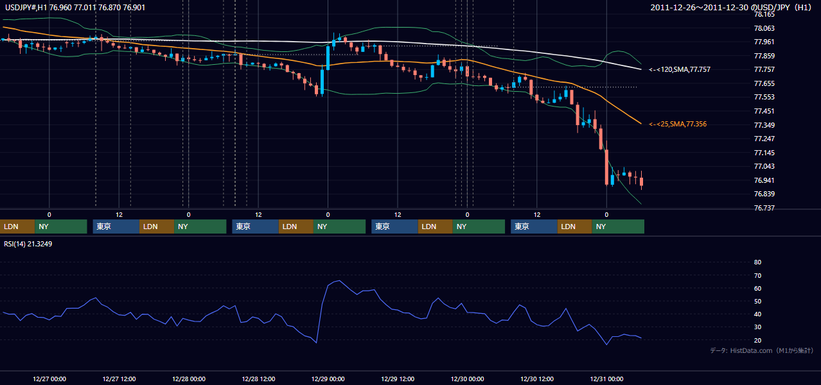Select the 12/31 00:00 time label

pyautogui.click(x=606, y=379)
